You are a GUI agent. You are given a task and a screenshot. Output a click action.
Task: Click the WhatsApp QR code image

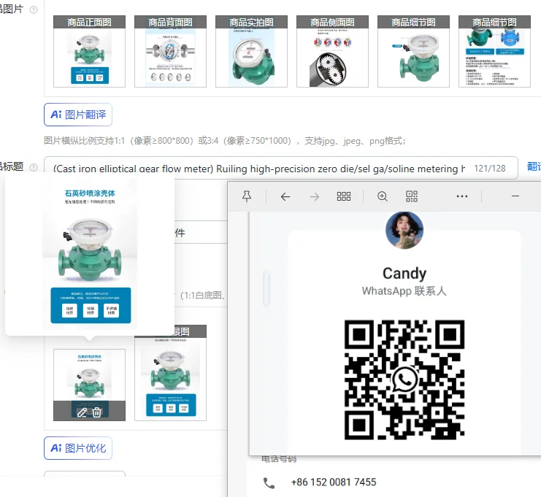tap(404, 380)
